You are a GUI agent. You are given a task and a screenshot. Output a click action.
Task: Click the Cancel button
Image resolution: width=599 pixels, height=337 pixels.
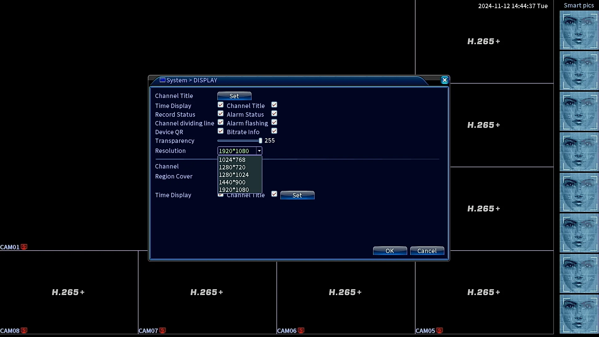427,251
